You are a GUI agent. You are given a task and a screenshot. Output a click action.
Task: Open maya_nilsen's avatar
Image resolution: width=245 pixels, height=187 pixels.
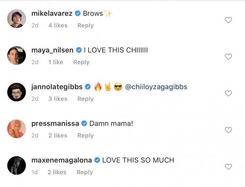(x=17, y=56)
